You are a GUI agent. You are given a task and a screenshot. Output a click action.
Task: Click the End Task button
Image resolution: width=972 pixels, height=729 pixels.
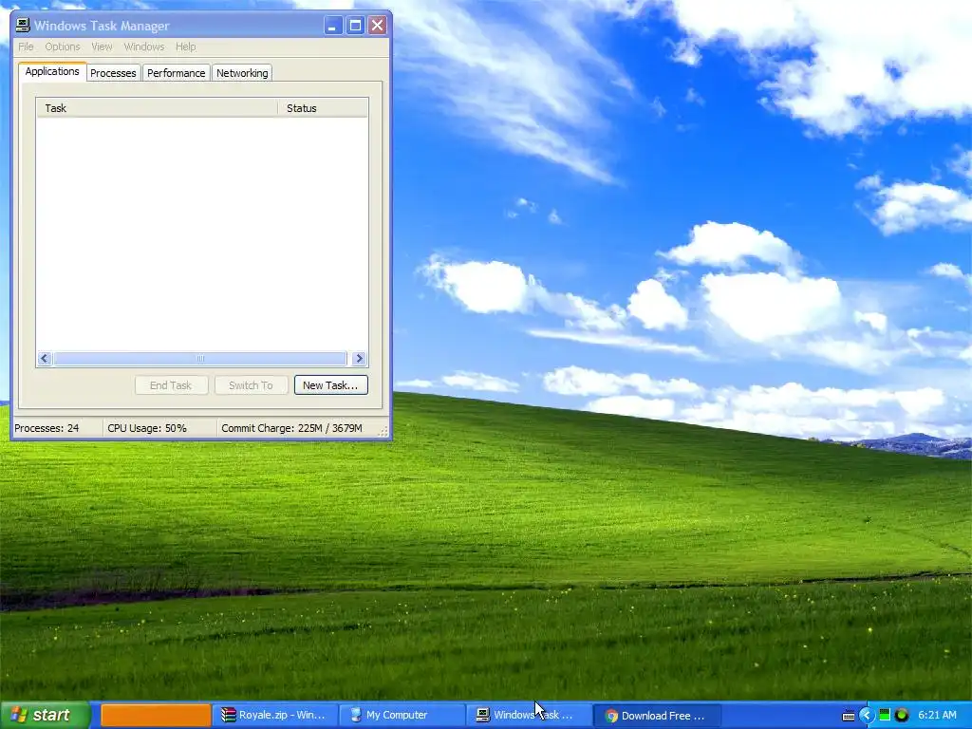click(171, 385)
